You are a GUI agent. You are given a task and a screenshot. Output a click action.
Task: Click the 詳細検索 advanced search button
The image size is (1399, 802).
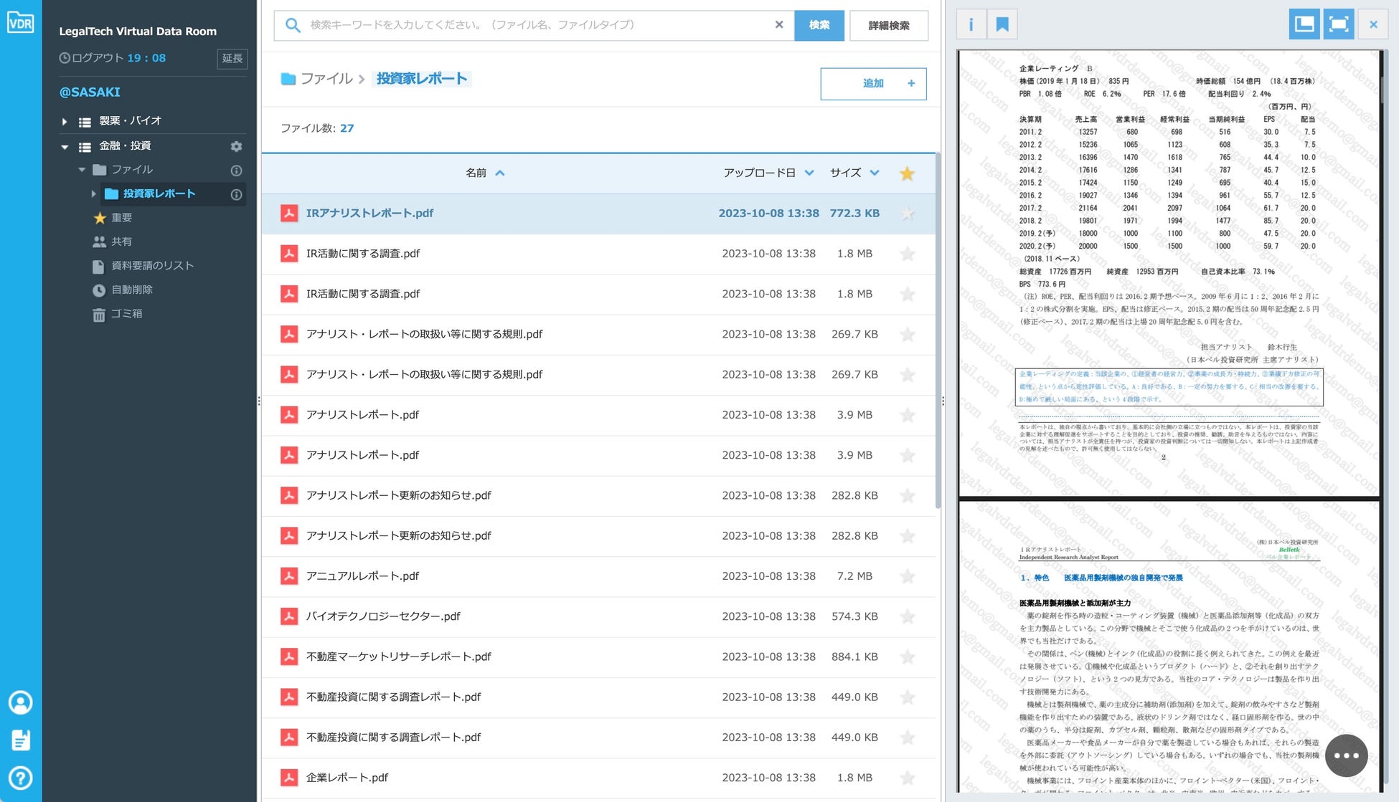(x=888, y=26)
